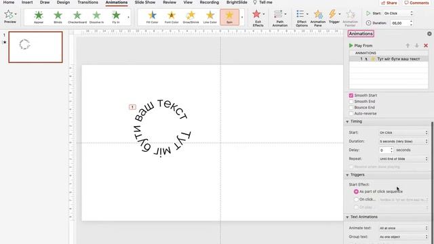Image resolution: width=434 pixels, height=244 pixels.
Task: Adjust the ribbon Duration stepper arrows
Action: 412,23
